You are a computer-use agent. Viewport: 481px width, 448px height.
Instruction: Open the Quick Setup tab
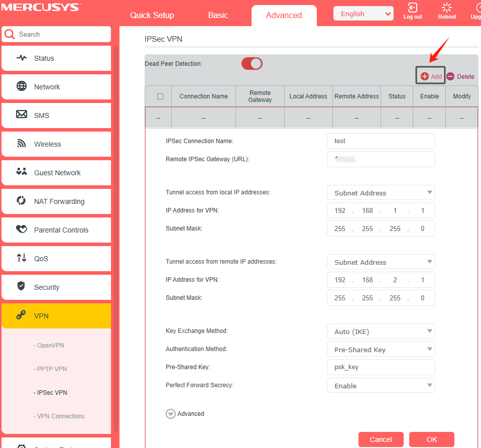152,15
